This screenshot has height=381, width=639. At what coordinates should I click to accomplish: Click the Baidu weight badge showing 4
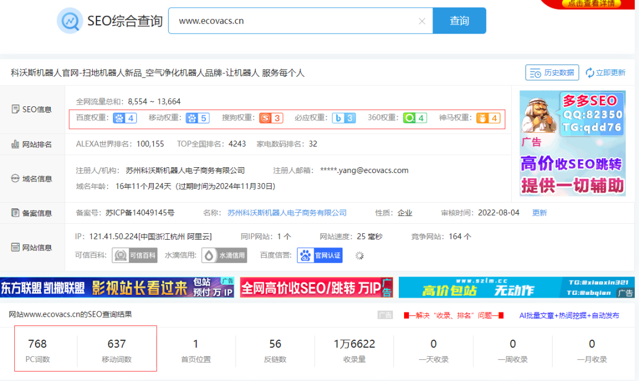click(125, 118)
